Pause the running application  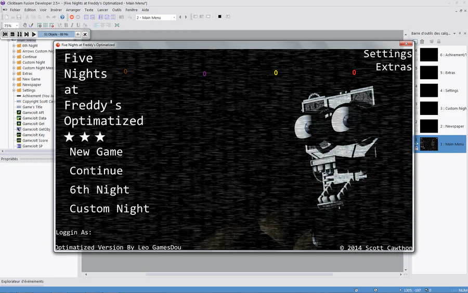19,34
